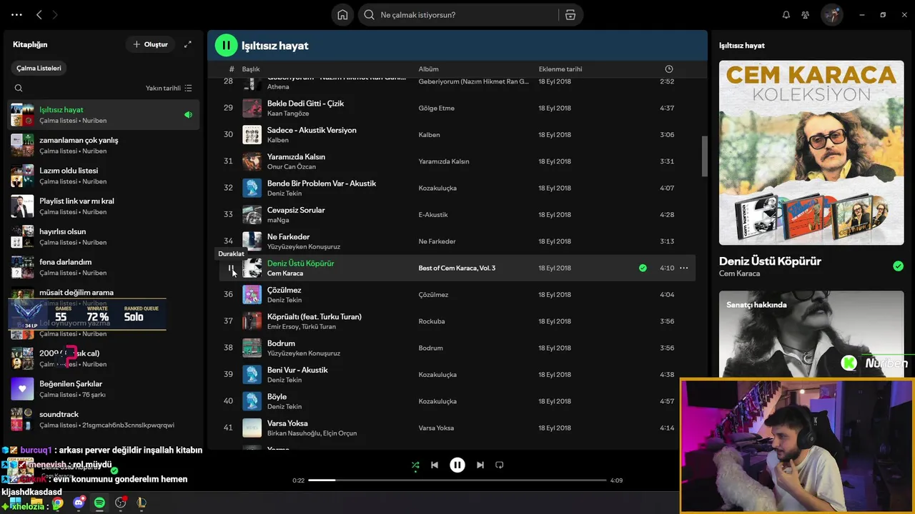915x514 pixels.
Task: Open the Playlist link var mı kral playlist
Action: tap(104, 206)
